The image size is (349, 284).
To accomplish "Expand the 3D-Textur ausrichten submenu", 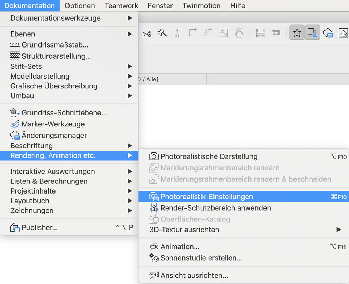I will tap(184, 230).
